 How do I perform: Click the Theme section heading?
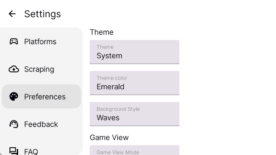tap(102, 32)
